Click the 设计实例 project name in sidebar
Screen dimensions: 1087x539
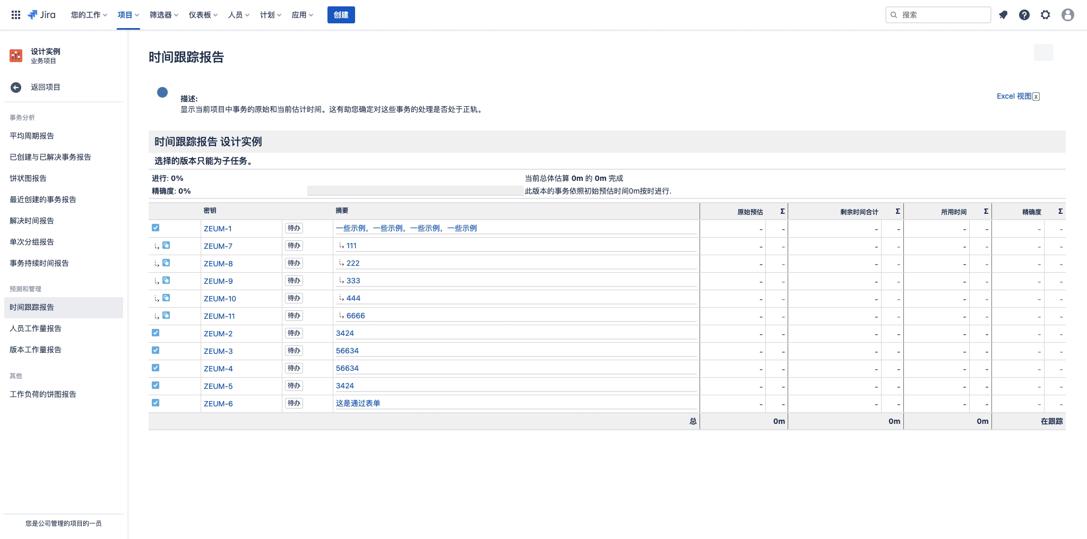point(46,51)
